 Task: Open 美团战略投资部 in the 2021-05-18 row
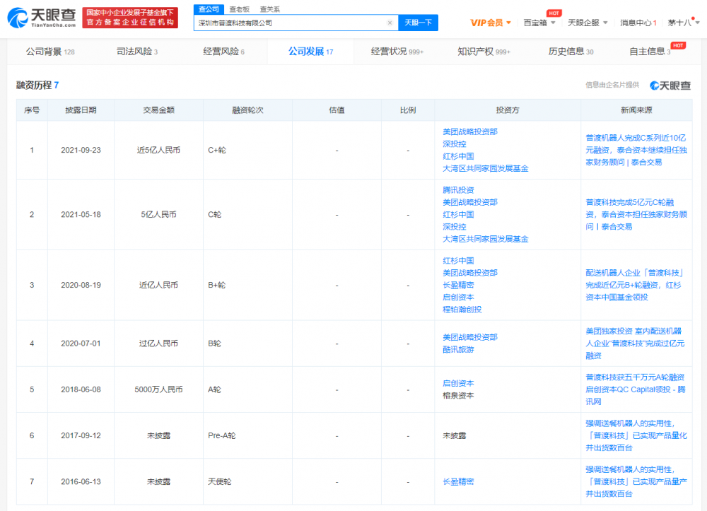(470, 202)
